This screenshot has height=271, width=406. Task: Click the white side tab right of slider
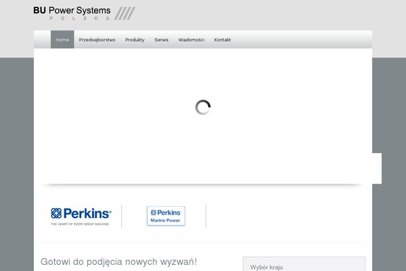[377, 169]
